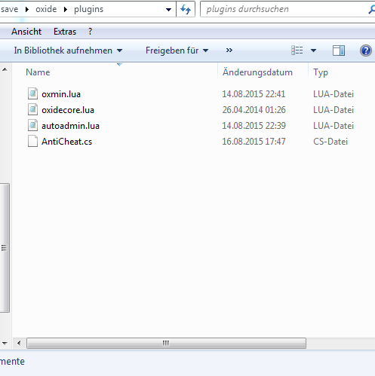This screenshot has width=375, height=376.
Task: Toggle the preview pane icon
Action: coord(339,50)
